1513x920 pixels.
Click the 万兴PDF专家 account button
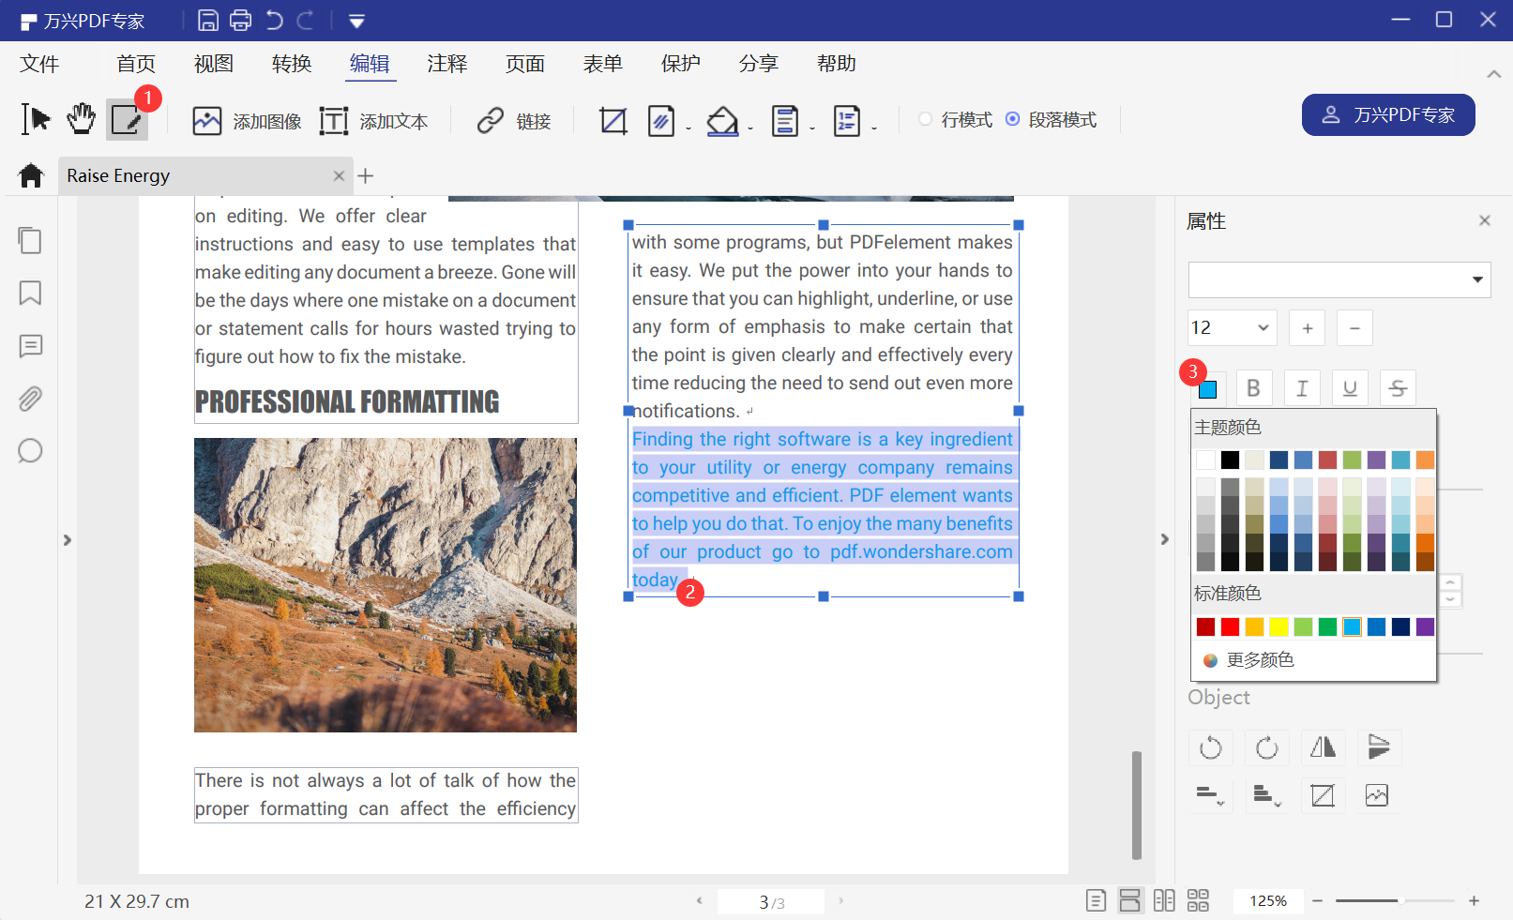coord(1387,114)
